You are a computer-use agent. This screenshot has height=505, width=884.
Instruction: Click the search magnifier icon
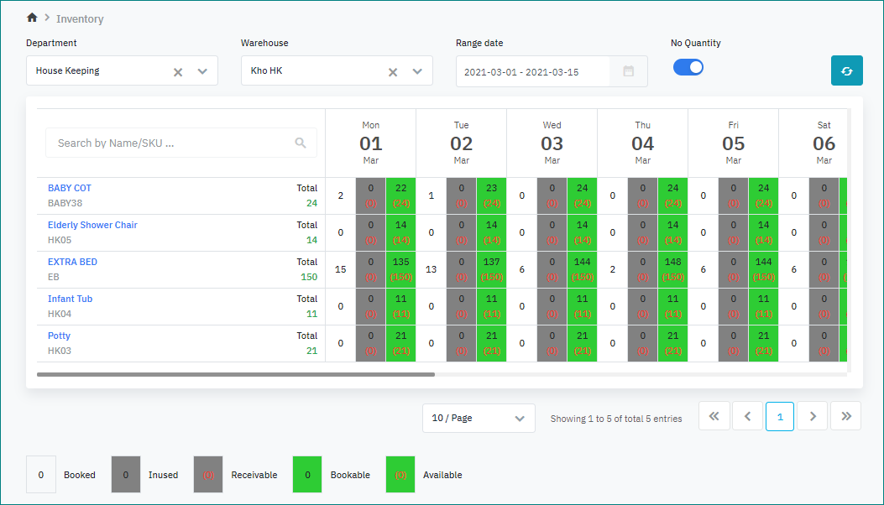click(301, 143)
